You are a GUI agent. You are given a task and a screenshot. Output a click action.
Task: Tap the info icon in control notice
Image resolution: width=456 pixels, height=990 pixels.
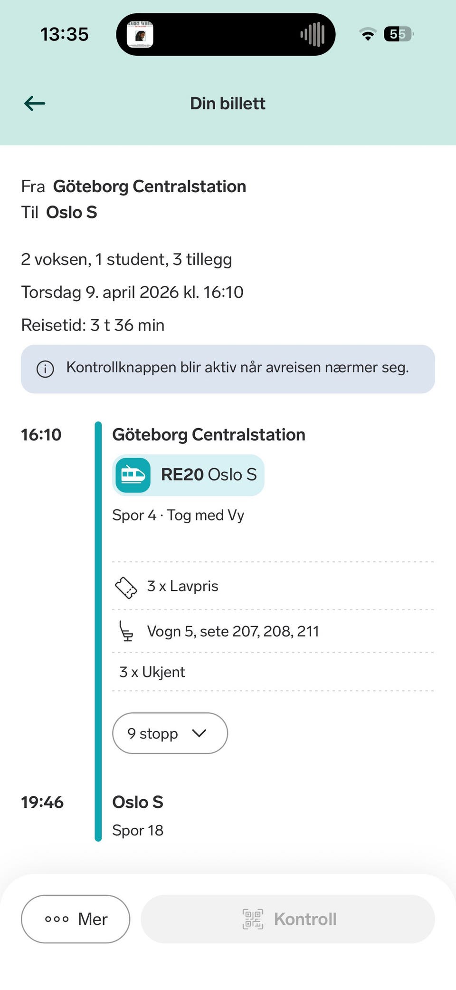pyautogui.click(x=45, y=369)
